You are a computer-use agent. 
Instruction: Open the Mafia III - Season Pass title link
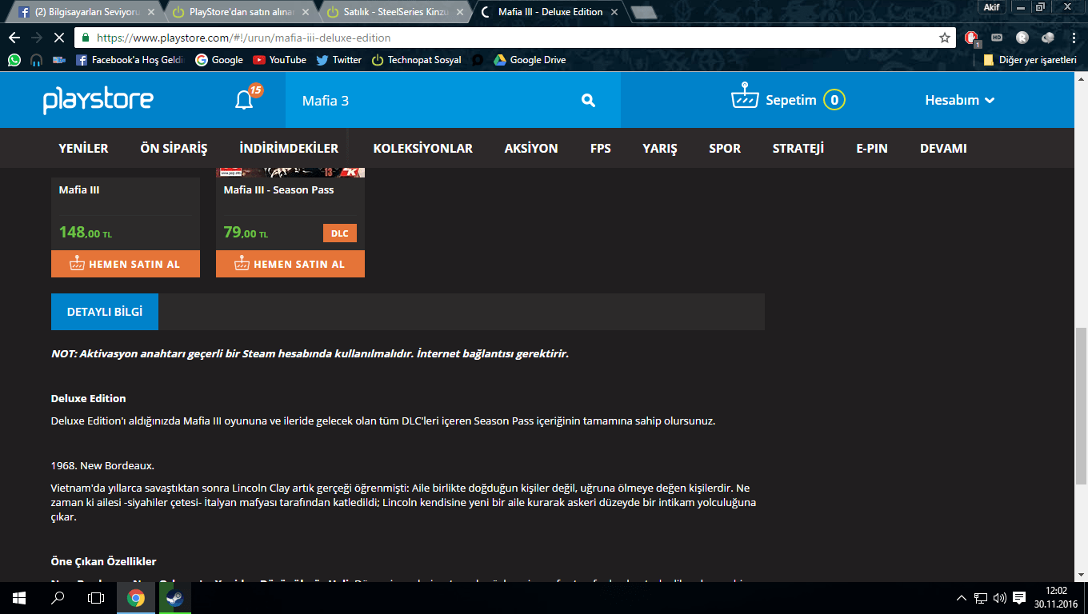279,189
